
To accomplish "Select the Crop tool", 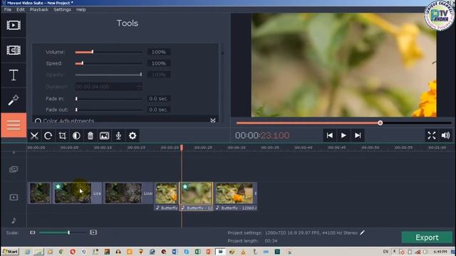I will pos(62,136).
